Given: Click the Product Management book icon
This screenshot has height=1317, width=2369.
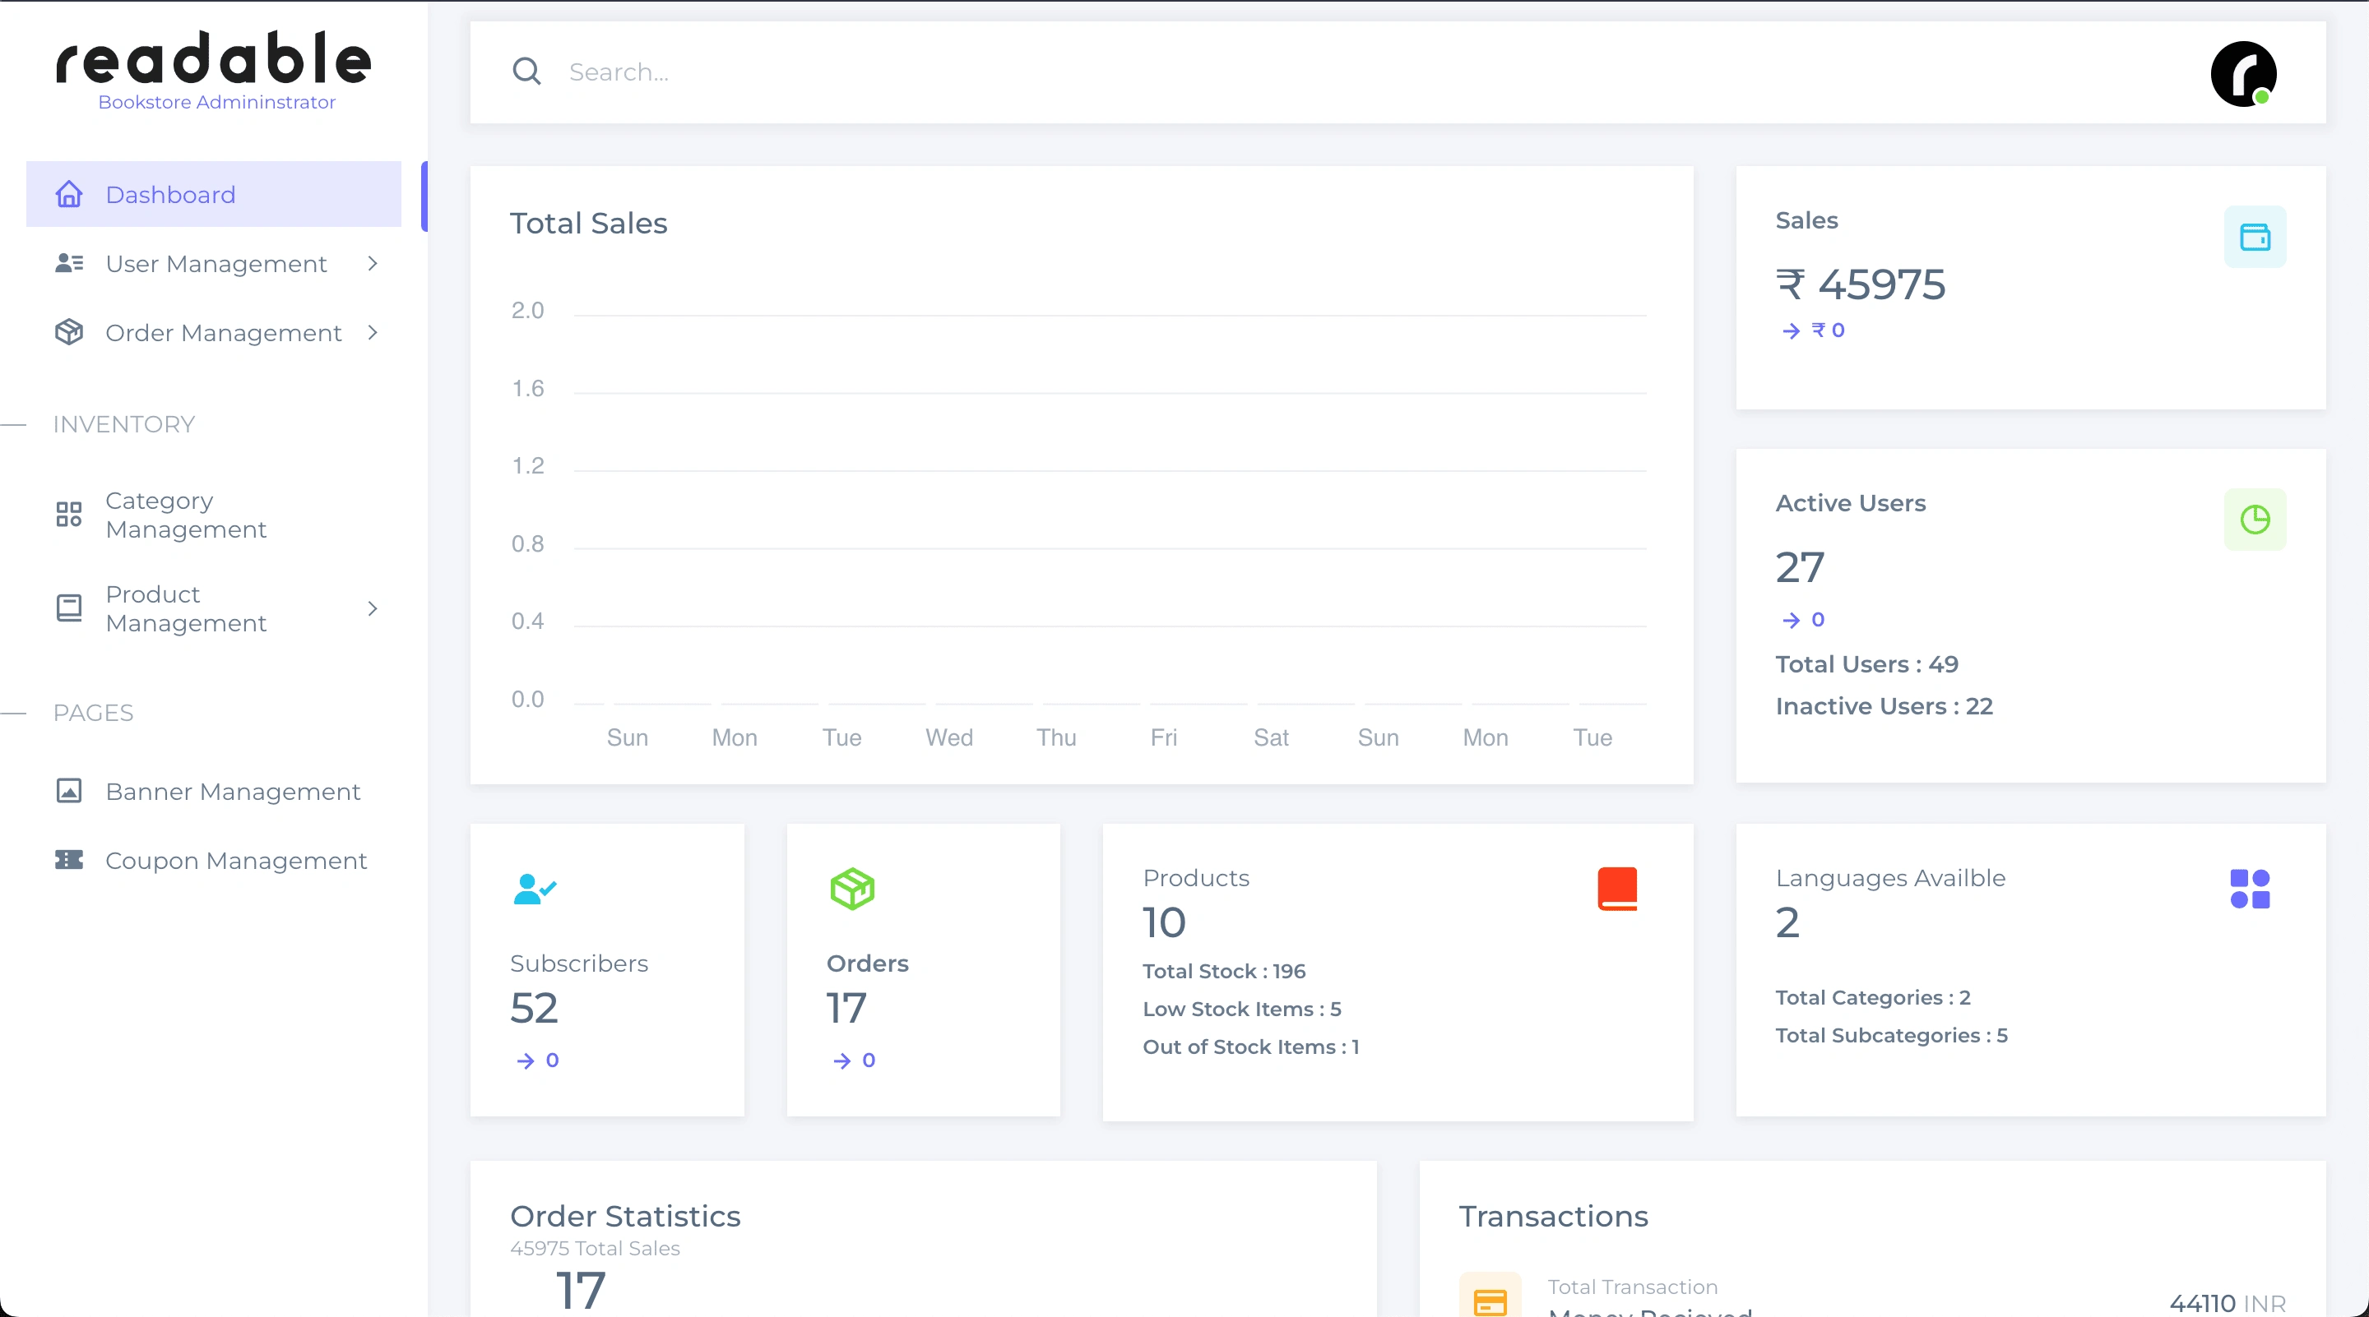Looking at the screenshot, I should (69, 608).
